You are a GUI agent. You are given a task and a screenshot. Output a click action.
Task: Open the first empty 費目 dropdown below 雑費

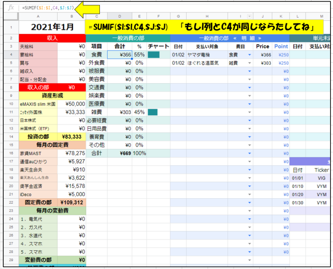[249, 72]
